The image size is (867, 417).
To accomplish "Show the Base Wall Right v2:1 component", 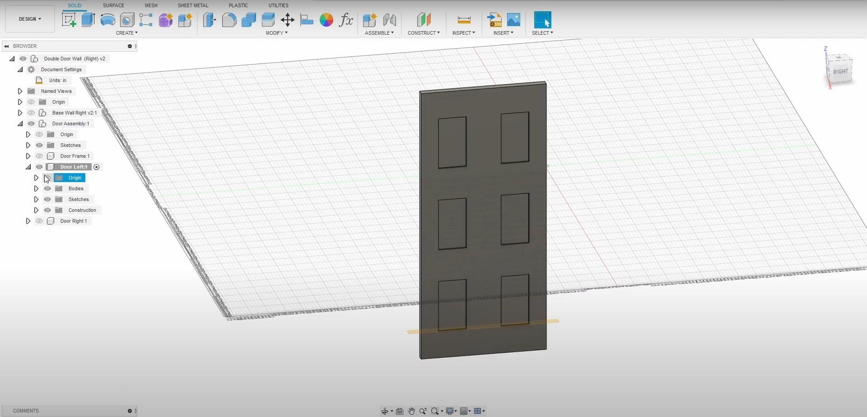I will pos(31,113).
